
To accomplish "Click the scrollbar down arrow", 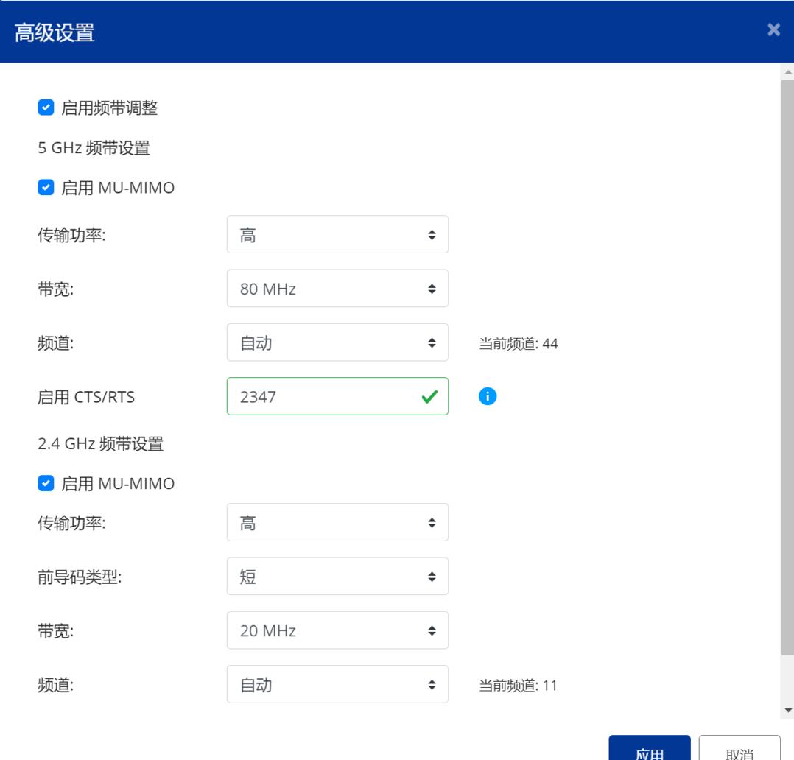I will click(787, 711).
